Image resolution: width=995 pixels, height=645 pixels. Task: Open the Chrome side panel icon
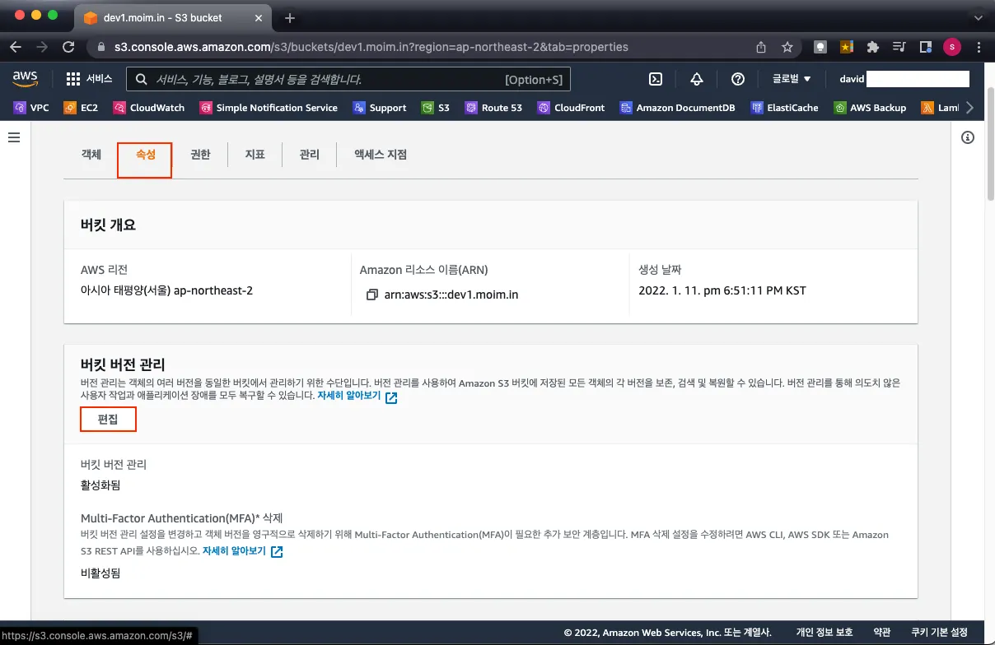pos(926,47)
